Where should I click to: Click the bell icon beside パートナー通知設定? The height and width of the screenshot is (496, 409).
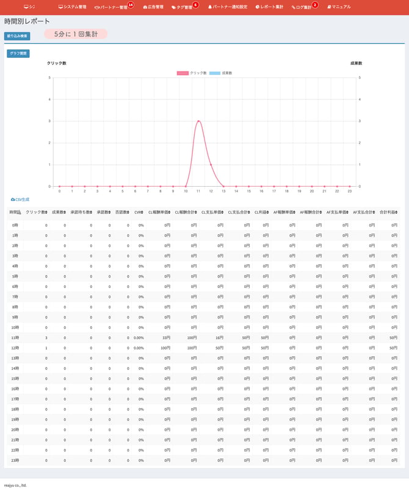click(210, 7)
